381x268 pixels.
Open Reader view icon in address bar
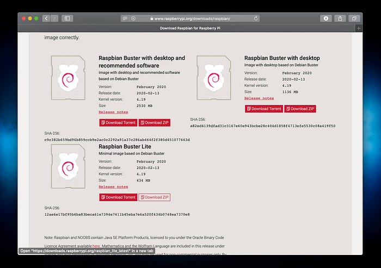[125, 18]
